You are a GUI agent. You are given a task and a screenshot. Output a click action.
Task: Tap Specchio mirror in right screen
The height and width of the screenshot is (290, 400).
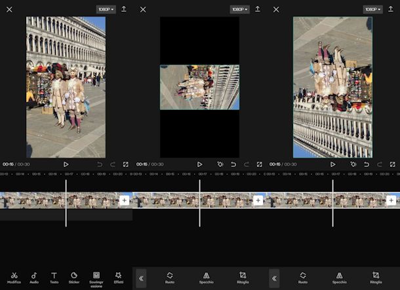pos(339,278)
